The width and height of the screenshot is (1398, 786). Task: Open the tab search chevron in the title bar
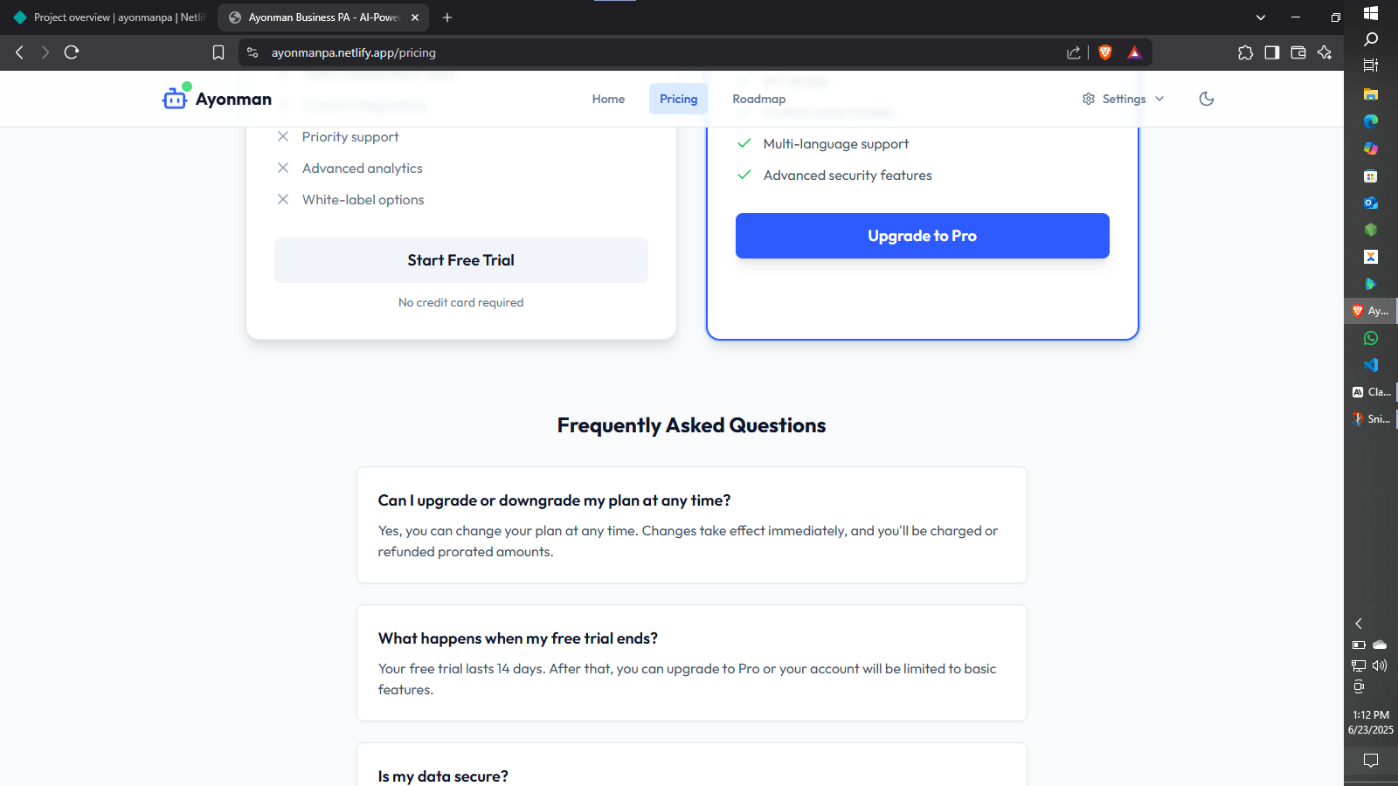tap(1261, 17)
